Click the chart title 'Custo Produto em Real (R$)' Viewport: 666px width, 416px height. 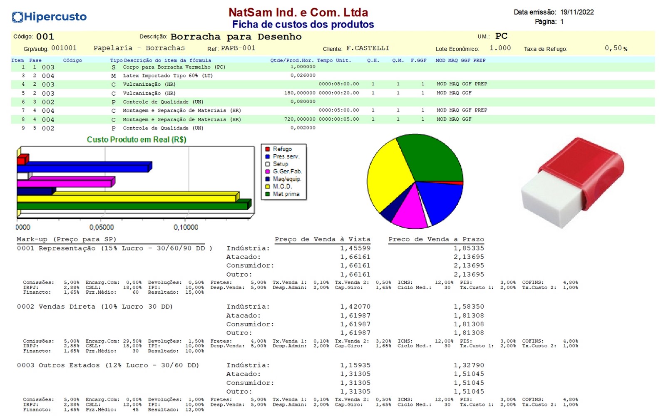click(x=137, y=140)
